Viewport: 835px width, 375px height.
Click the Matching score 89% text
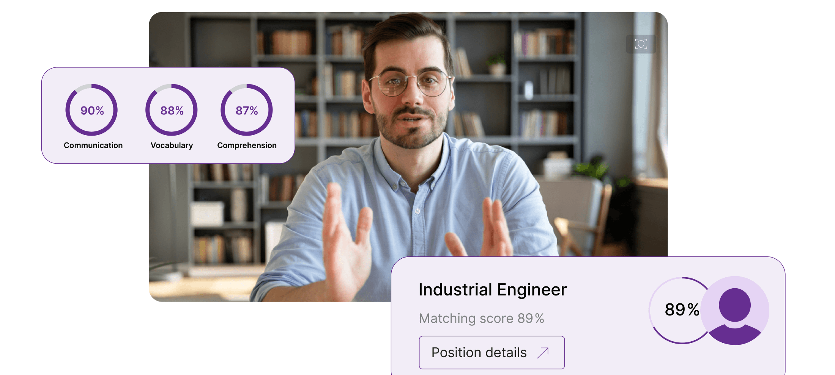tap(481, 319)
